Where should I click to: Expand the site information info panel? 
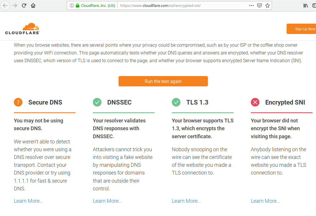[x=72, y=5]
